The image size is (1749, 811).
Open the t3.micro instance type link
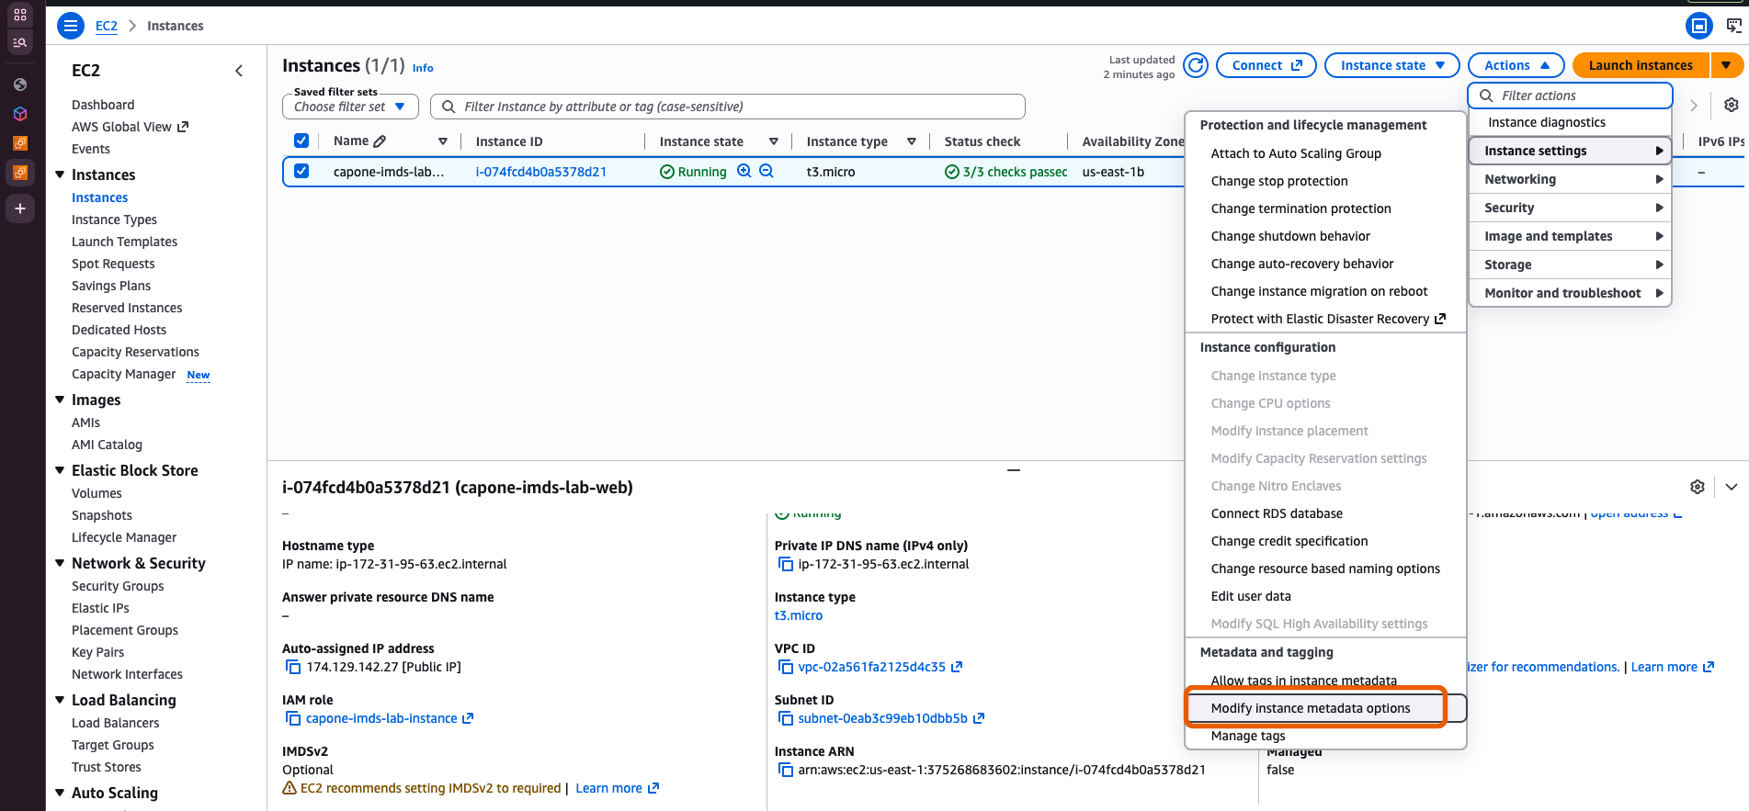coord(799,615)
